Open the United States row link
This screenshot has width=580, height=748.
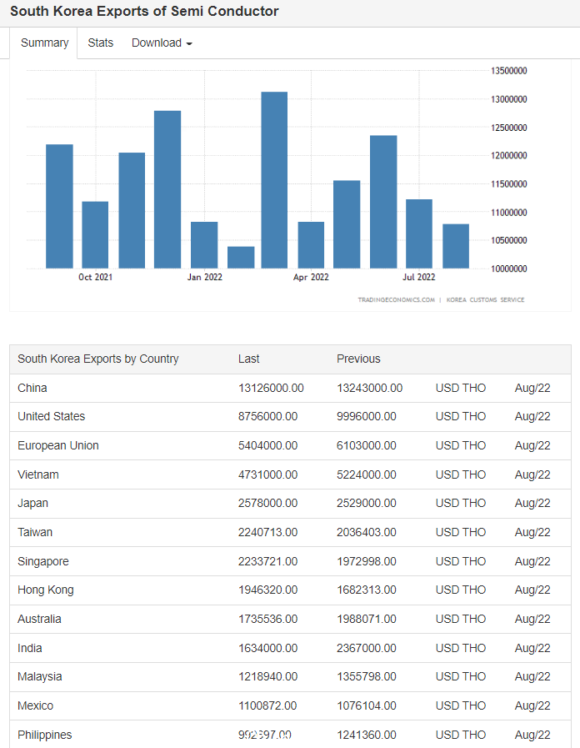coord(52,416)
